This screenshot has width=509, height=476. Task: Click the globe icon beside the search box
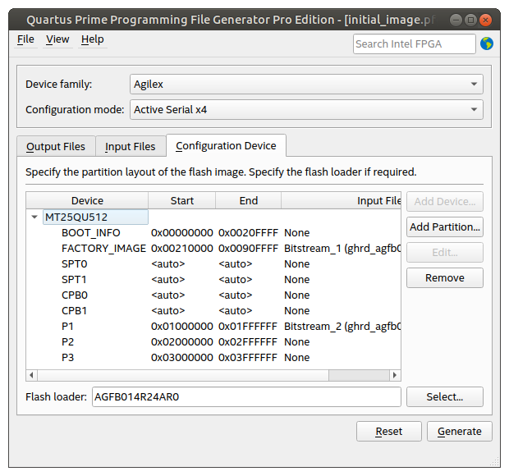click(486, 43)
